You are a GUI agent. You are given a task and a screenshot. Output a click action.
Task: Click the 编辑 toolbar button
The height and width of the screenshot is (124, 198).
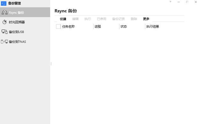point(75,19)
